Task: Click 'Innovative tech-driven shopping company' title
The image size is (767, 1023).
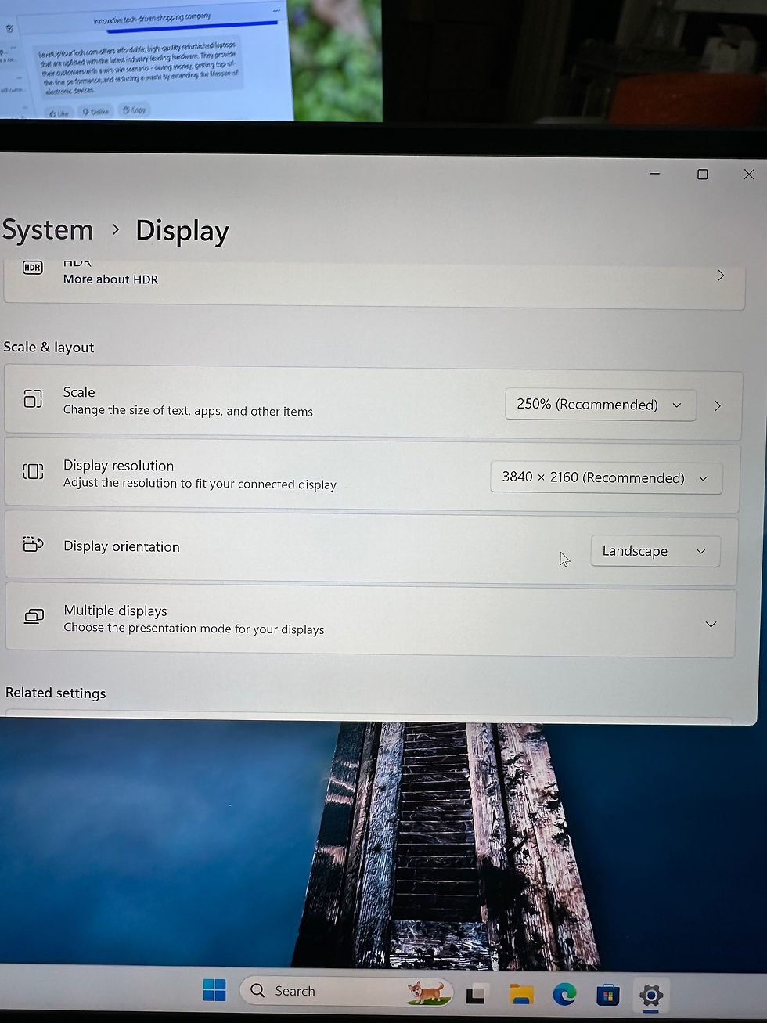Action: (152, 17)
